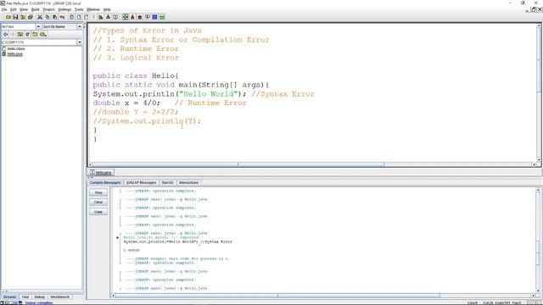The width and height of the screenshot is (543, 305).
Task: Switch to the Debug tab
Action: click(x=40, y=297)
